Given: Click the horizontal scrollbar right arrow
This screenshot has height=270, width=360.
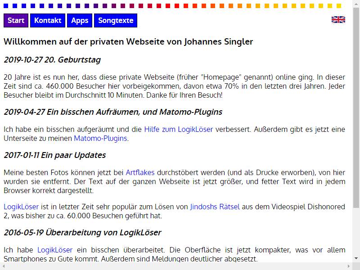Looking at the screenshot, I should [x=349, y=266].
